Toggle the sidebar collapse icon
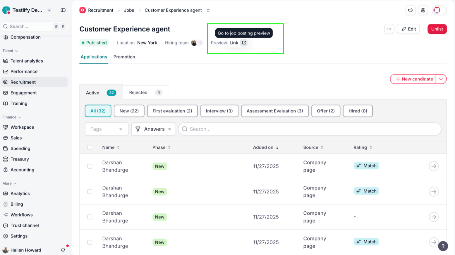This screenshot has width=455, height=255. (x=63, y=10)
